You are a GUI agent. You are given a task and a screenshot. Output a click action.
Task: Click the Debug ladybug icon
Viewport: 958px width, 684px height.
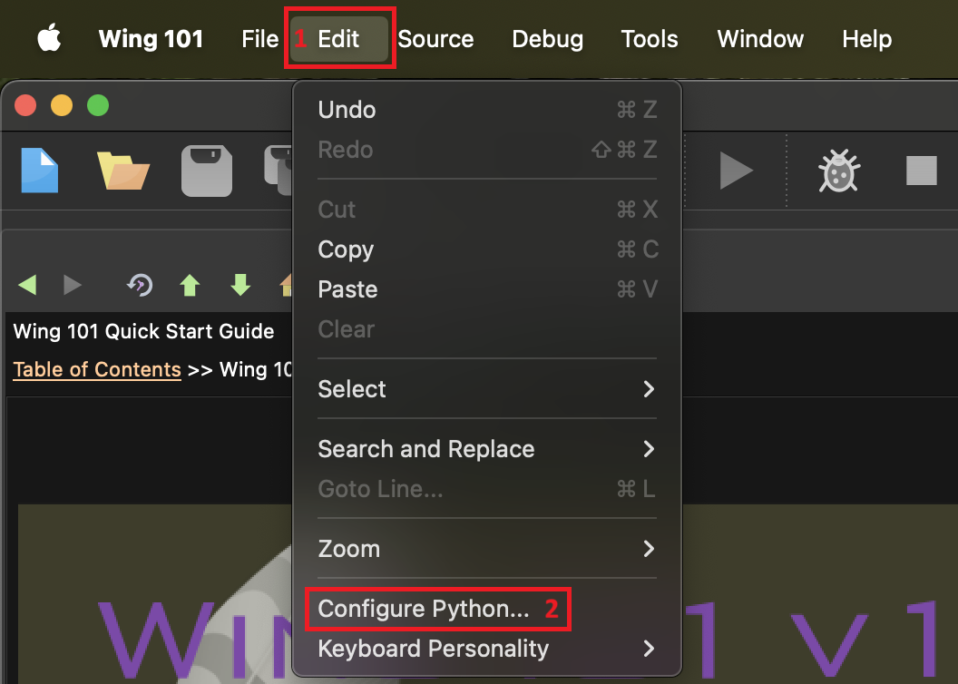(839, 171)
